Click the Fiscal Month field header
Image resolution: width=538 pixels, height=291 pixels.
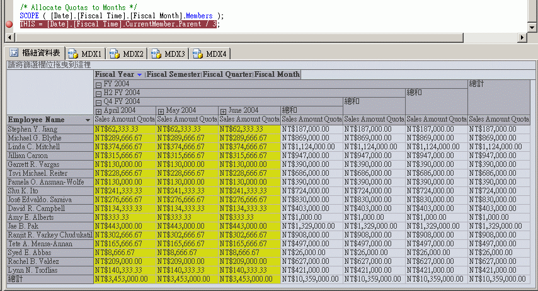277,74
